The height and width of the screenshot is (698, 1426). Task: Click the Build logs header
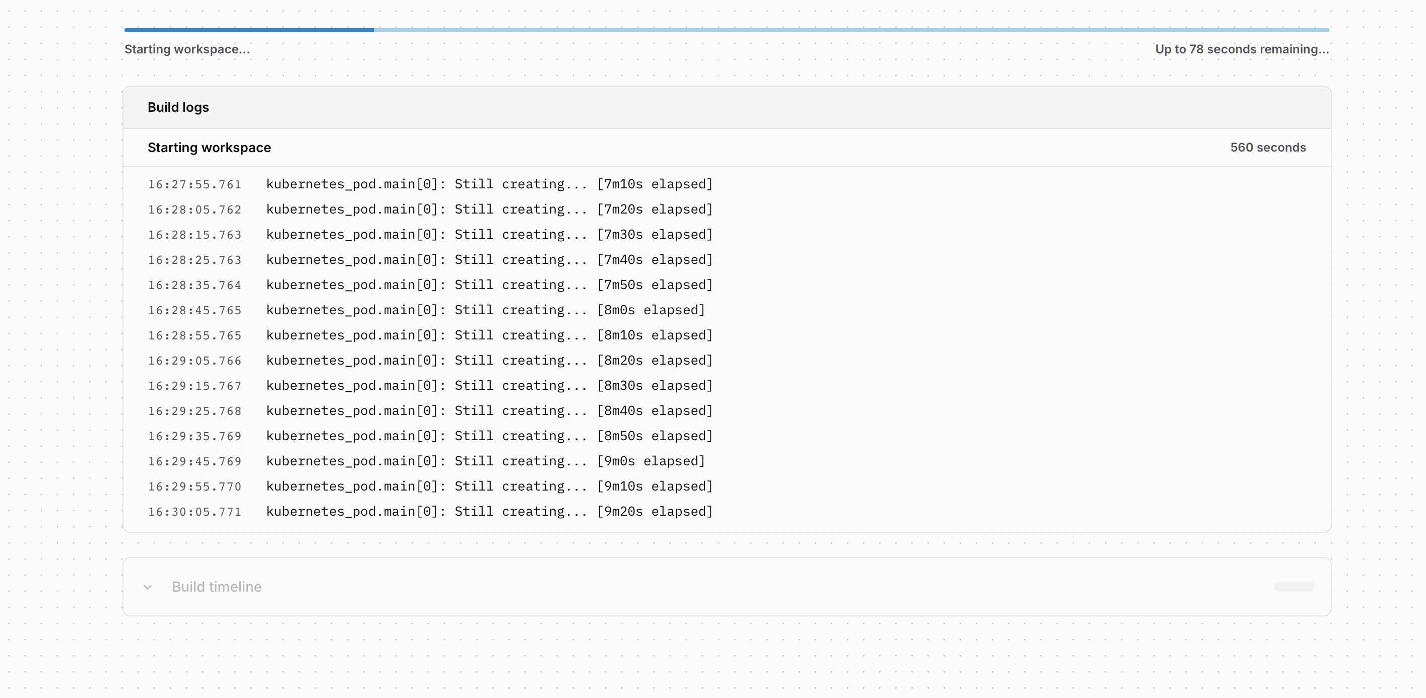click(178, 107)
